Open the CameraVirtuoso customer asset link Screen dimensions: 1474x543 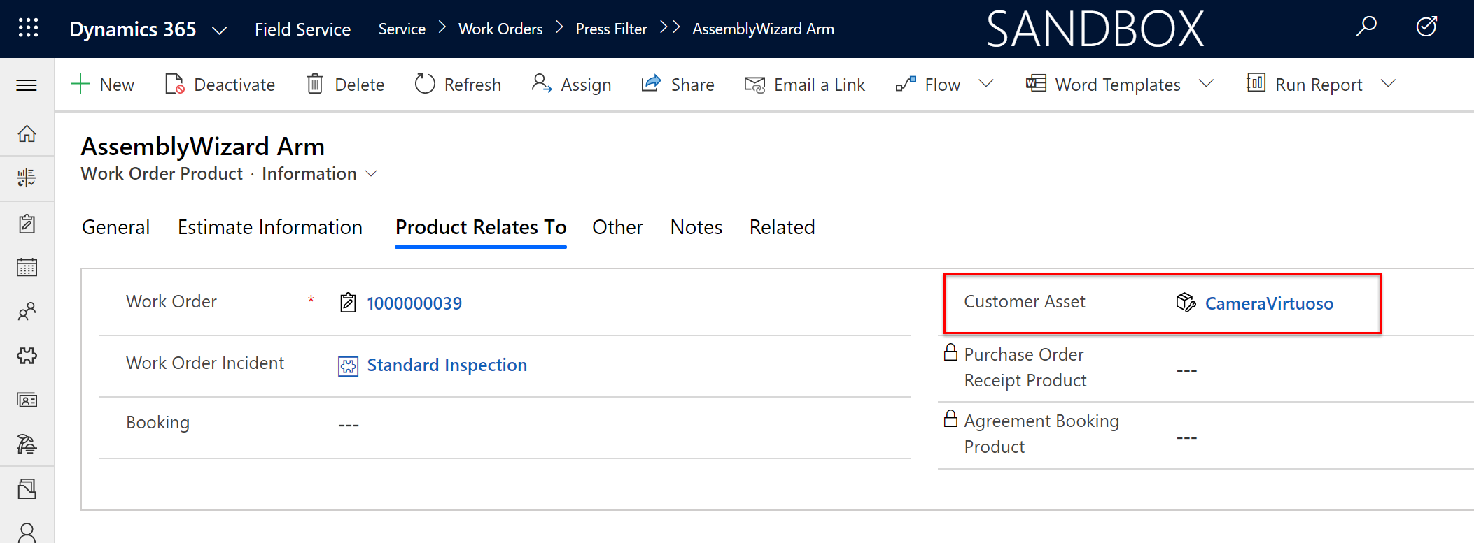(1269, 303)
